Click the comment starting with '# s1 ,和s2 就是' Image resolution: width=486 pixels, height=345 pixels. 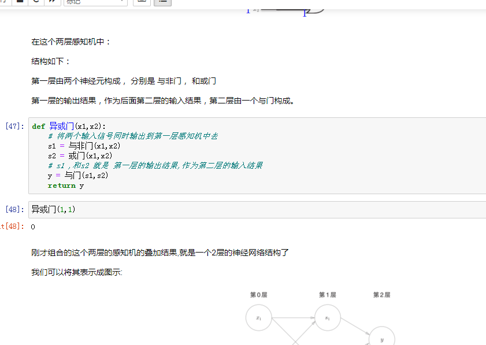point(155,165)
